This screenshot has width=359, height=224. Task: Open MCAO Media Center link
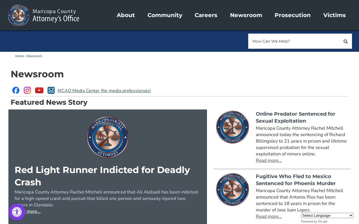[104, 91]
